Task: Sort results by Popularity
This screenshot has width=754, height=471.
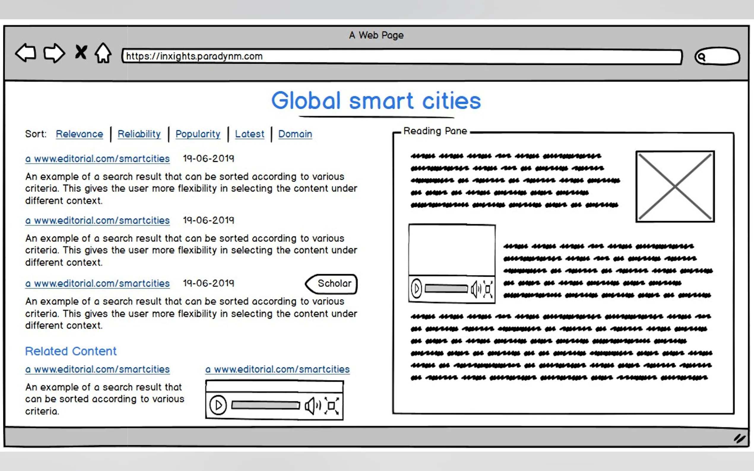Action: tap(198, 134)
